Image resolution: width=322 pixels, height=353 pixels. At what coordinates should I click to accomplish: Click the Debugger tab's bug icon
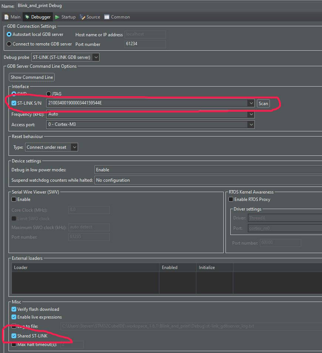pos(28,17)
